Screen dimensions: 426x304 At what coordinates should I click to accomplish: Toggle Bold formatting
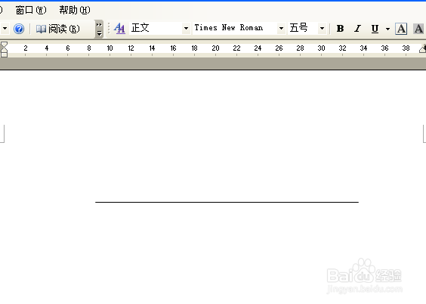(x=340, y=29)
